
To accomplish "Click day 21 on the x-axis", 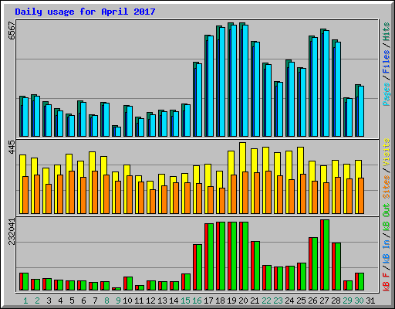I will click(x=255, y=301).
